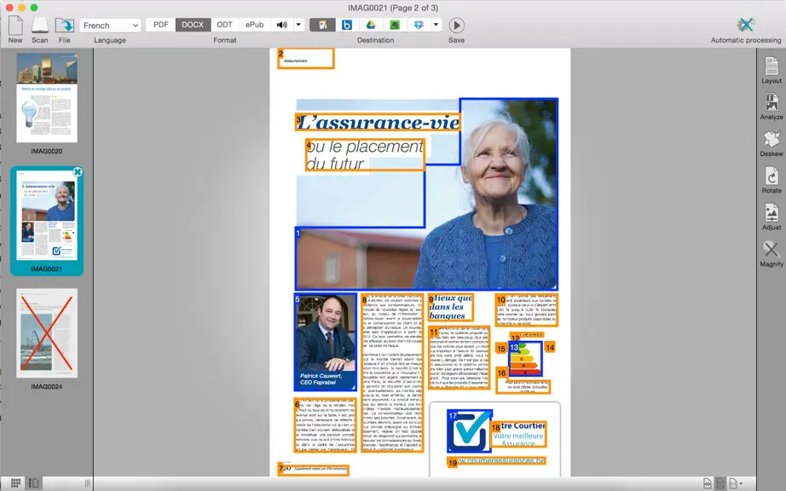Image resolution: width=786 pixels, height=491 pixels.
Task: Select the PDF format tab
Action: pyautogui.click(x=161, y=25)
